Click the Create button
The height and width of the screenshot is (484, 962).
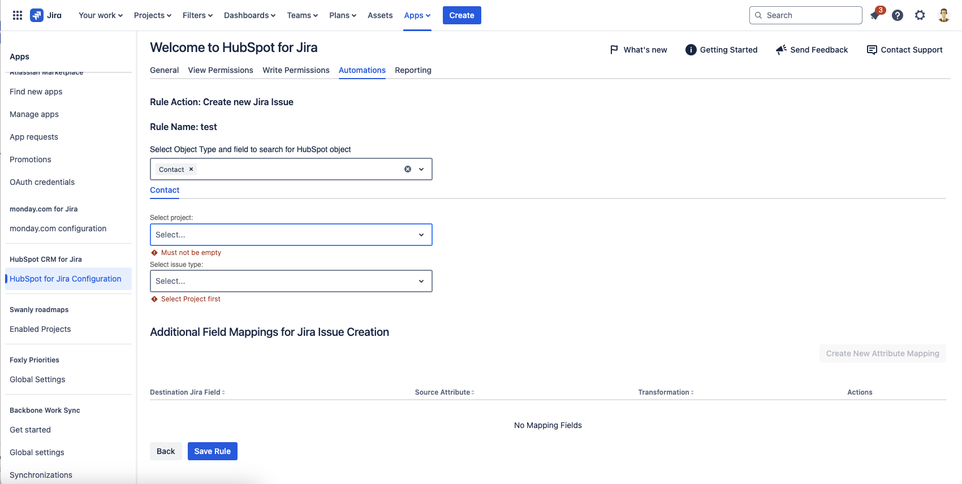point(461,15)
